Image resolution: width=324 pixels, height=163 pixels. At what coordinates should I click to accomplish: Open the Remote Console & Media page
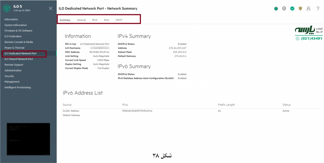pyautogui.click(x=18, y=42)
